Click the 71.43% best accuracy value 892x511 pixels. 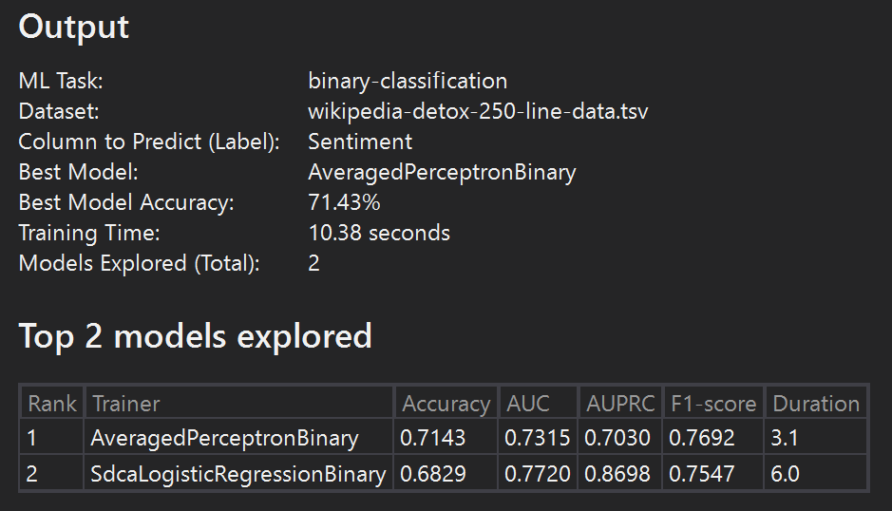[344, 202]
